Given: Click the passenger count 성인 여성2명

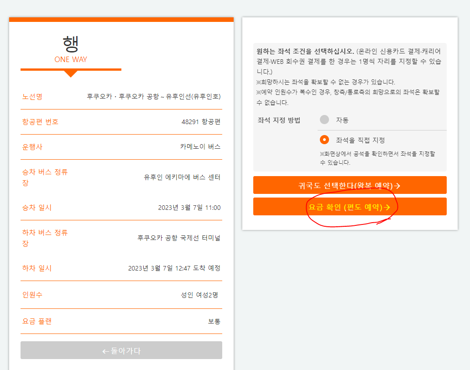Looking at the screenshot, I should [x=199, y=295].
